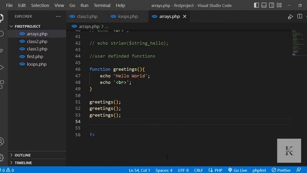
Task: Open arrays.php in Explorer tree
Action: pyautogui.click(x=37, y=34)
